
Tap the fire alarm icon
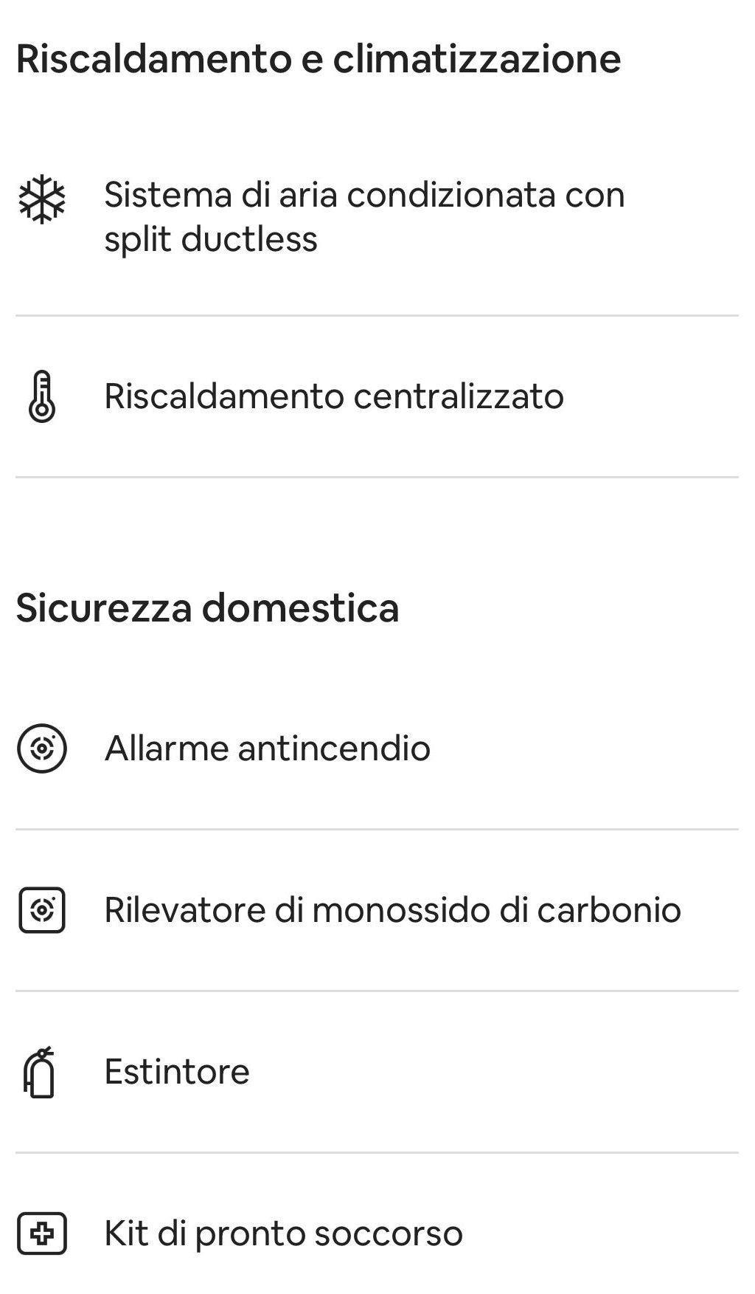tap(42, 748)
